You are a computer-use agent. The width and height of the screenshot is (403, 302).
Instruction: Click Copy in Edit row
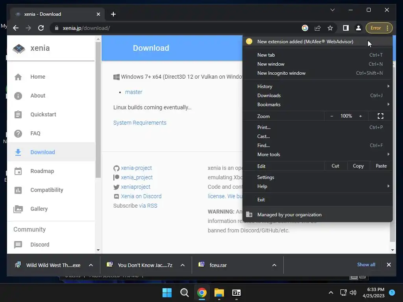point(358,166)
